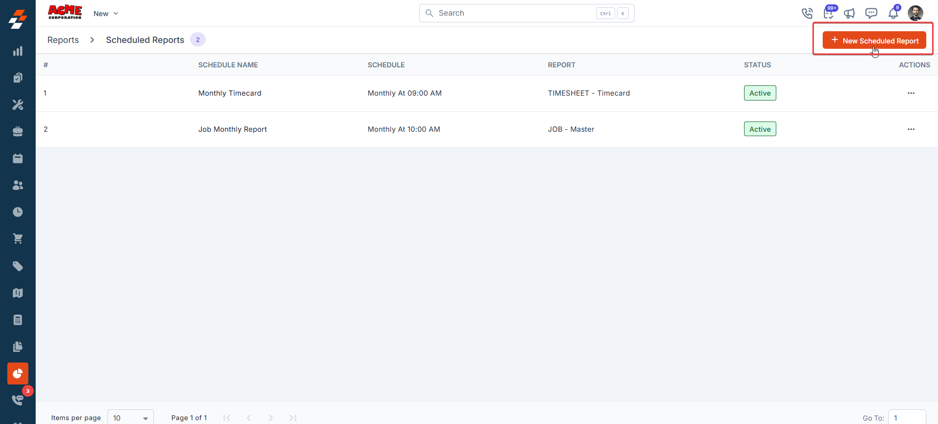Click the Scheduled Reports breadcrumb title

(145, 40)
